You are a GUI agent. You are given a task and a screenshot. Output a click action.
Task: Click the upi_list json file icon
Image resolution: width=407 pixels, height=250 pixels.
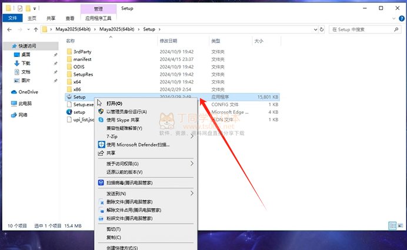point(69,120)
